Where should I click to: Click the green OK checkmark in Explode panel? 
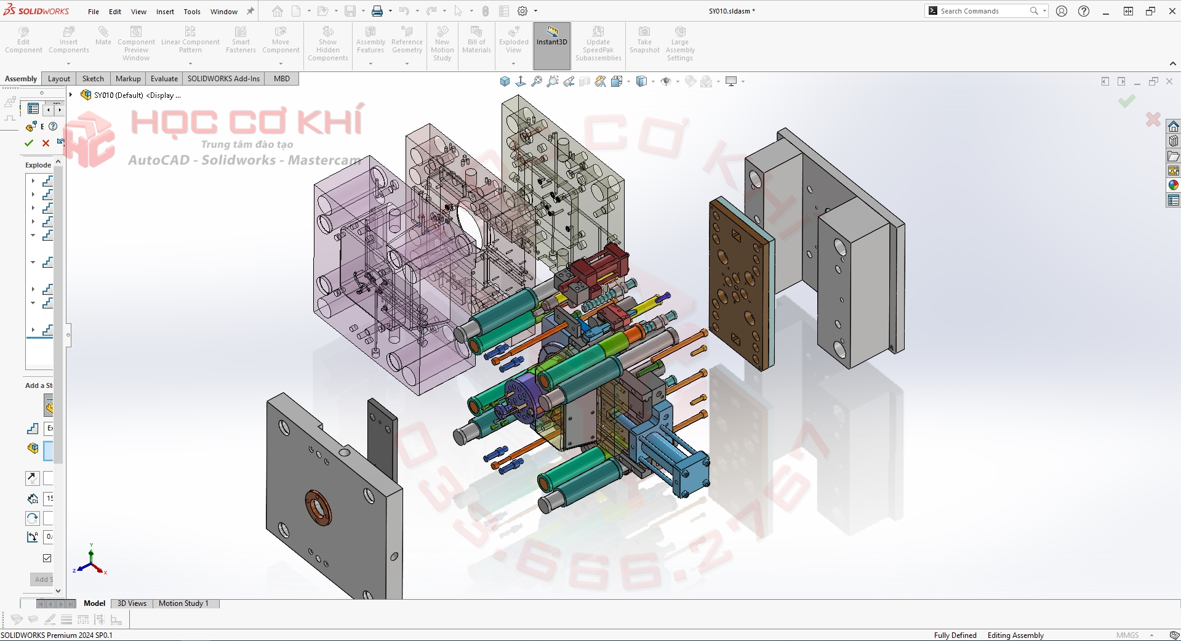pos(28,143)
